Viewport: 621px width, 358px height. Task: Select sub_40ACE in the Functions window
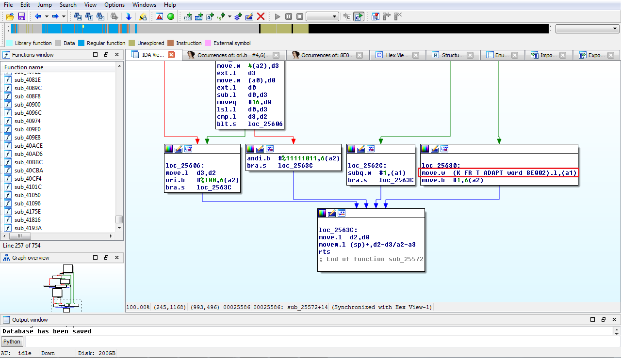pos(28,146)
